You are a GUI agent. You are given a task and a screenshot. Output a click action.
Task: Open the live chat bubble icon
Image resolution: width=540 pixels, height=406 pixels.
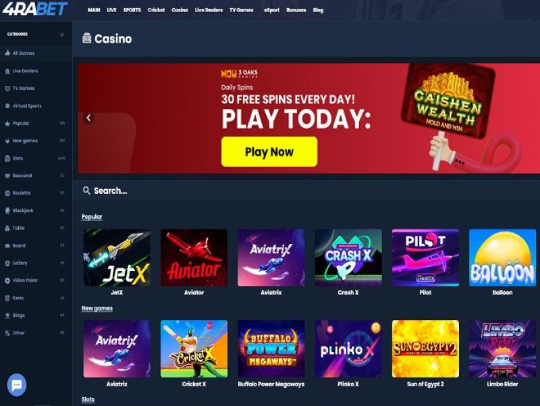coord(16,384)
